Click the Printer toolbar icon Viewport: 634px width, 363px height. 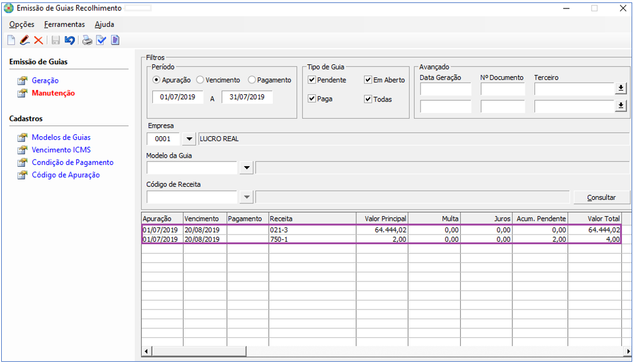point(87,40)
